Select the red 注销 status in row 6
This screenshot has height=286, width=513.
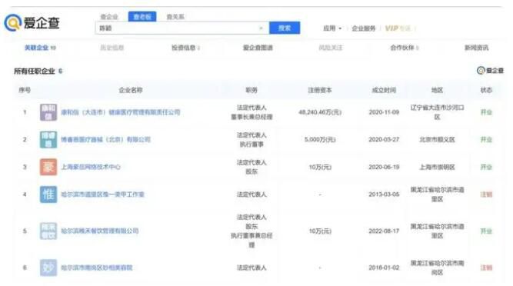point(486,268)
